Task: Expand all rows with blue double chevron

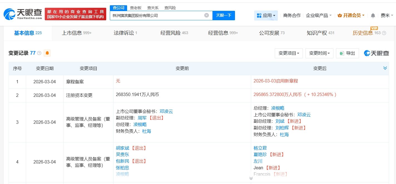Action: coord(385,68)
